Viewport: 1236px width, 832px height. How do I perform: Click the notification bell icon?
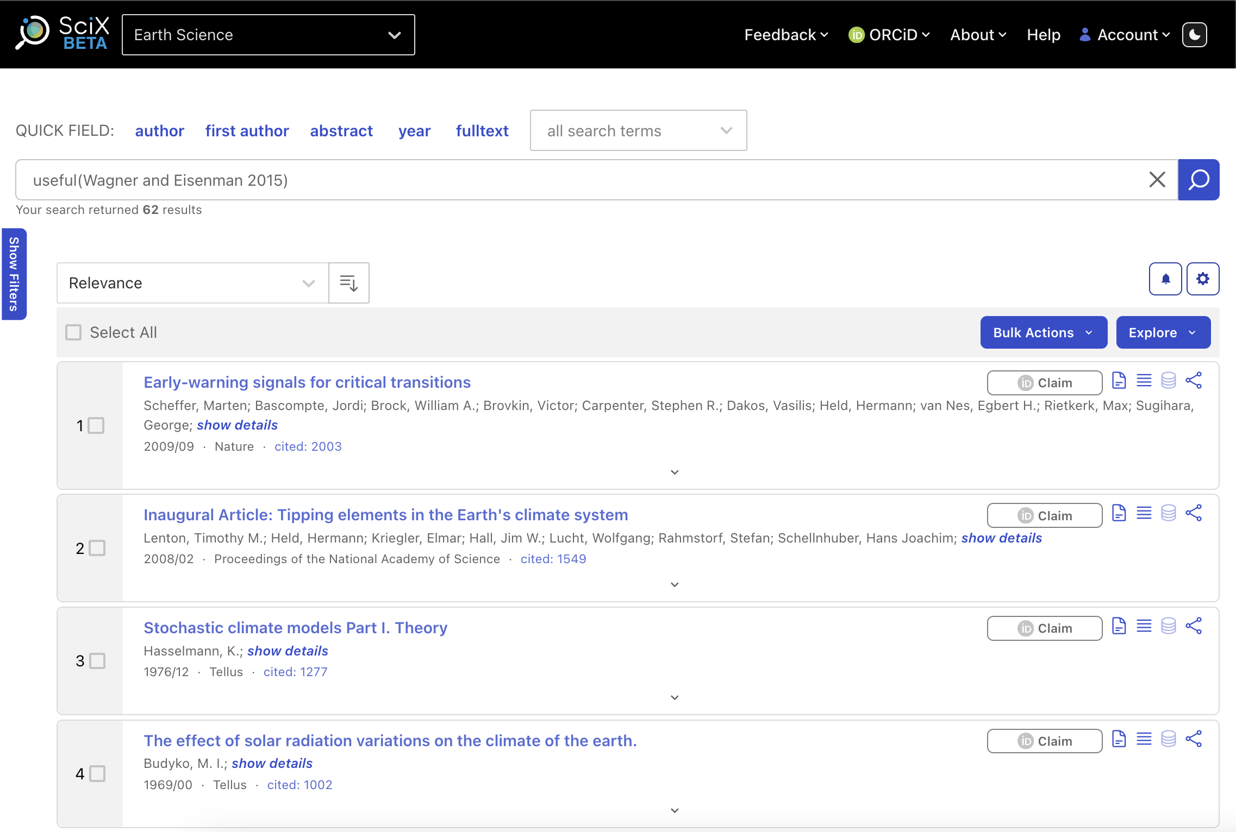coord(1165,279)
